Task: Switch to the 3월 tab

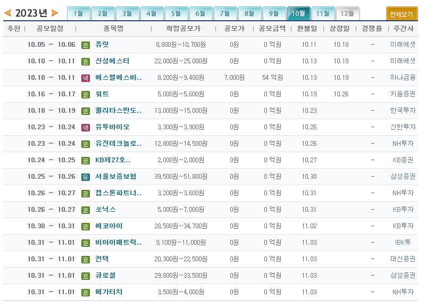Action: 128,13
